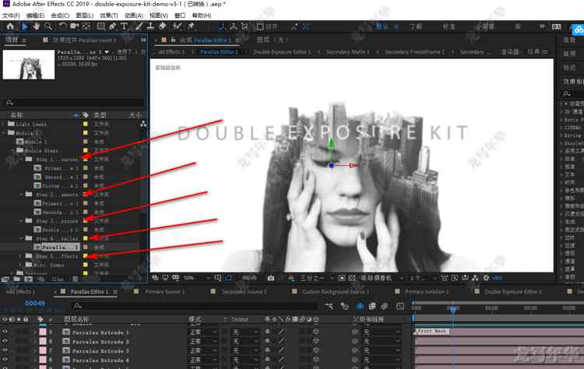The width and height of the screenshot is (584, 369).
Task: Toggle 3D layer switch for Parallax Extrude 1
Action: [x=316, y=332]
